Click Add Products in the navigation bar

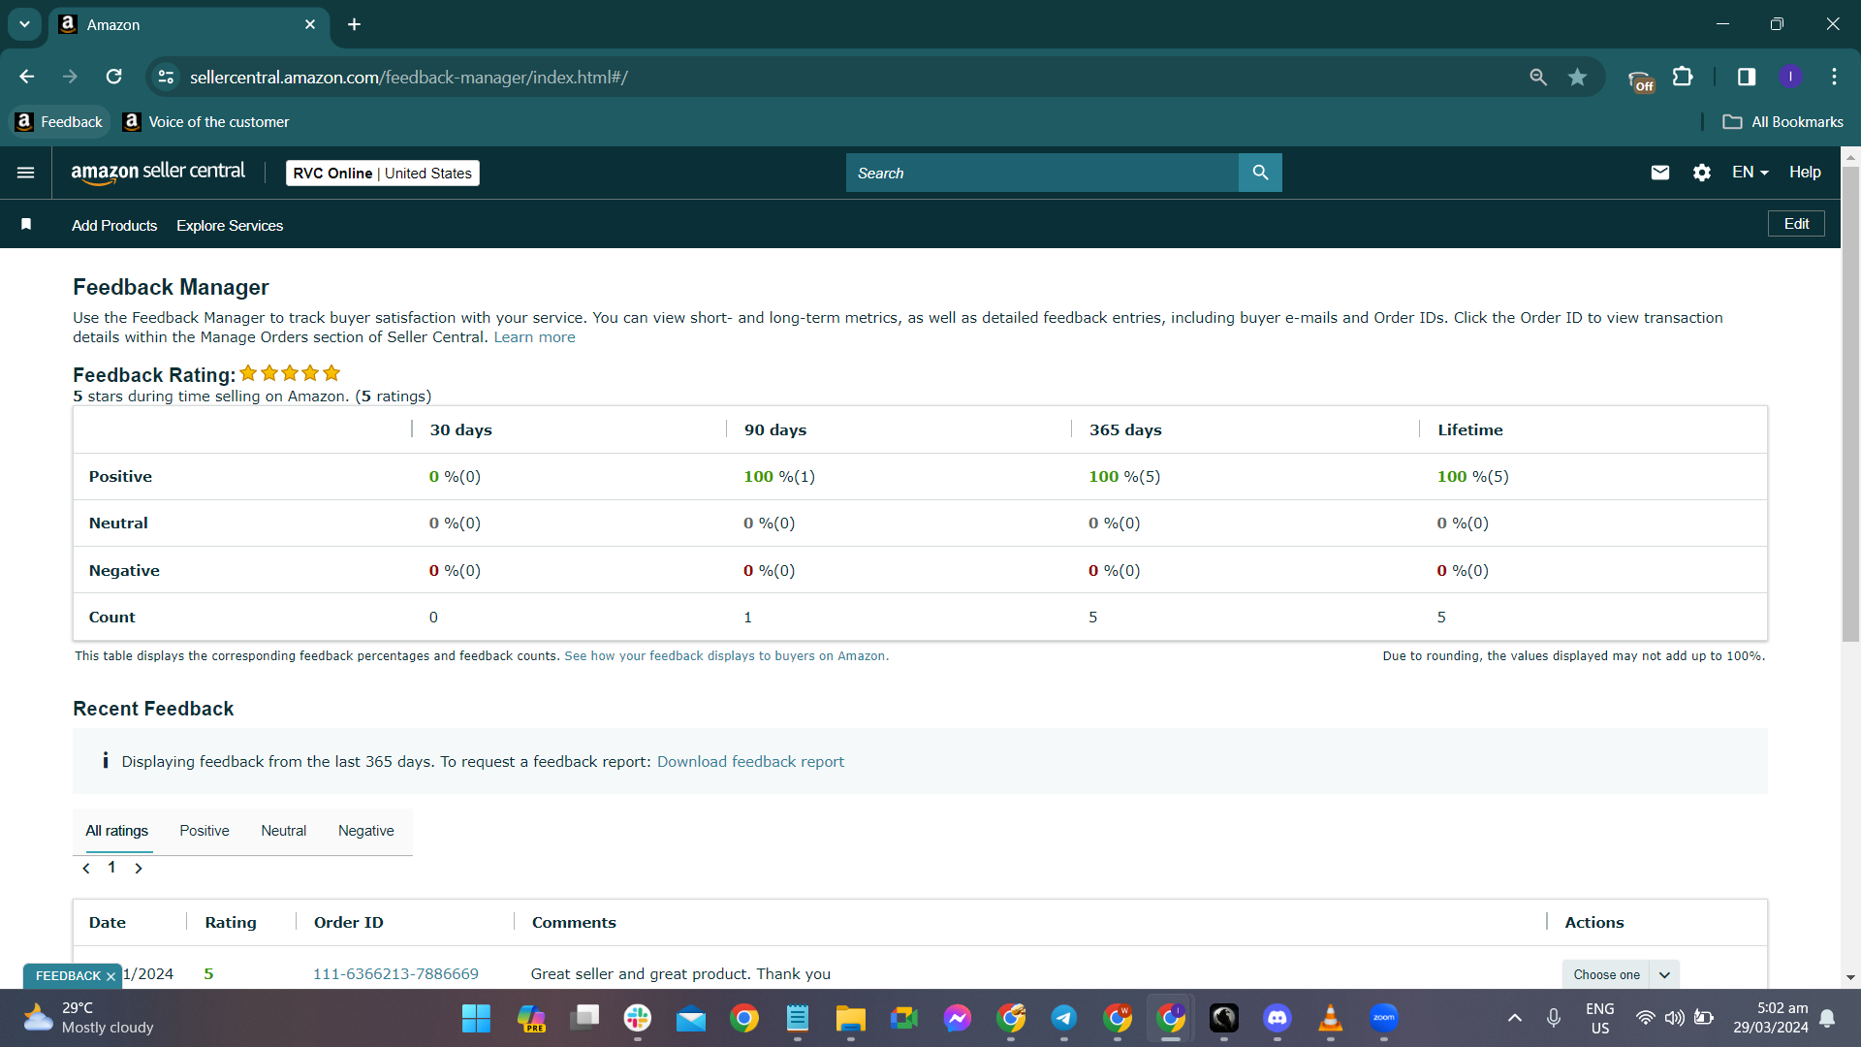point(114,226)
